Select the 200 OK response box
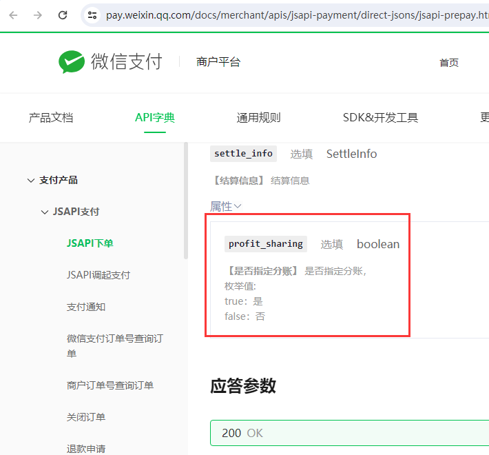This screenshot has height=455, width=489. (x=350, y=433)
